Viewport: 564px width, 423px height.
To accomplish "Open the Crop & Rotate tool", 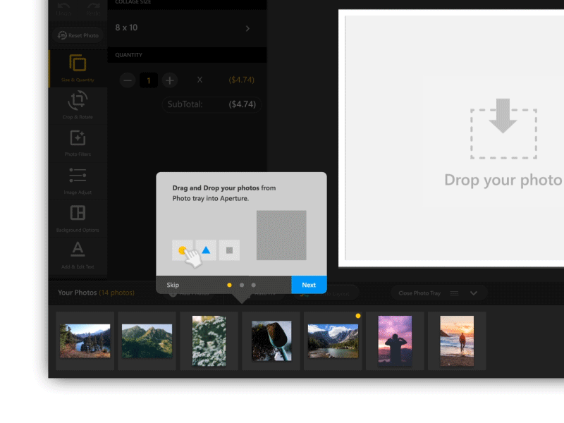I will (x=78, y=106).
